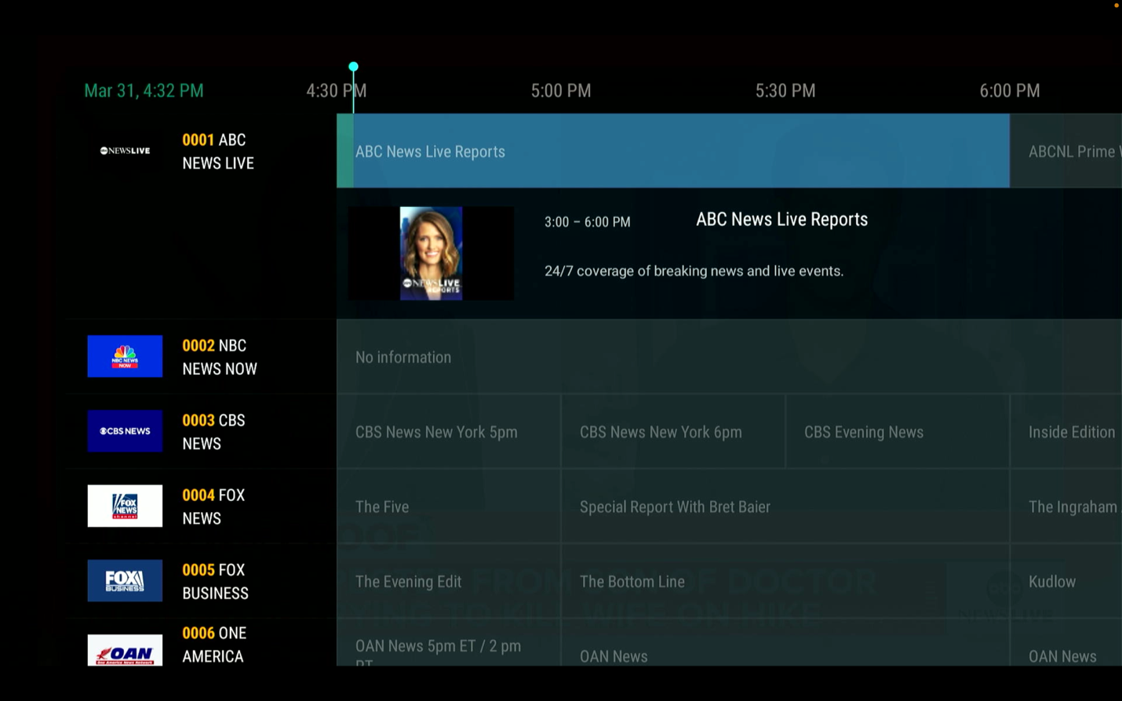The width and height of the screenshot is (1122, 701).
Task: Select Special Report With Bret Baier
Action: coord(785,507)
